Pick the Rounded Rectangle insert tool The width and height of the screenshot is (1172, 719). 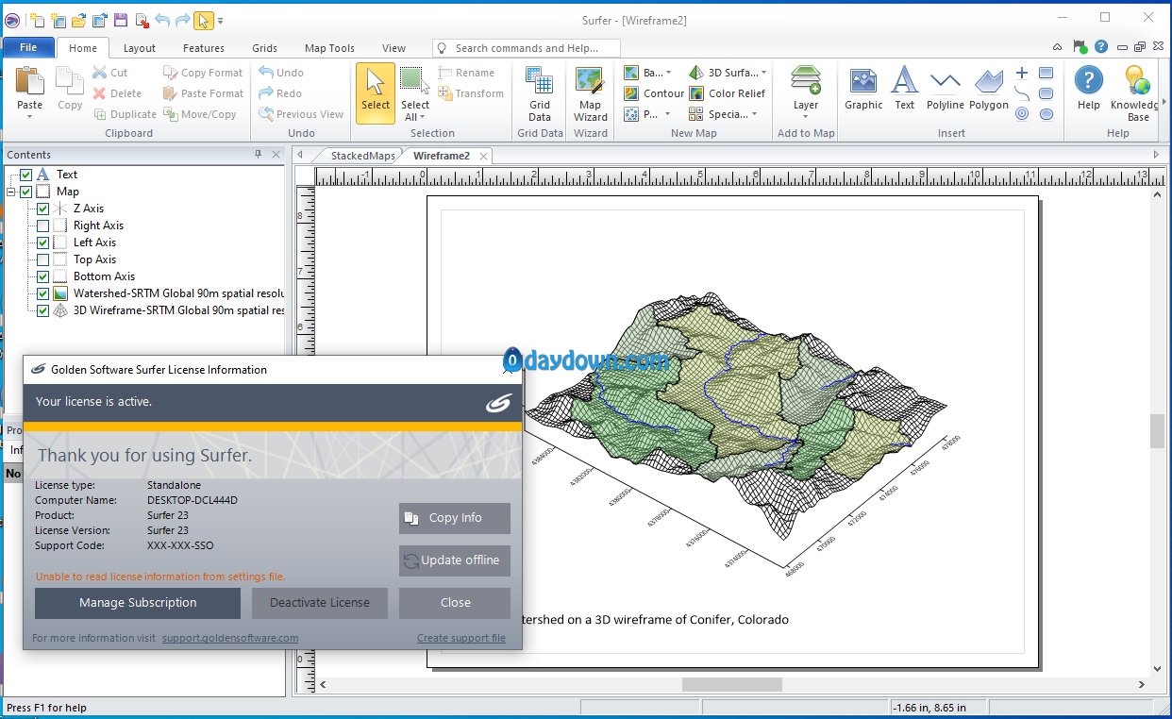1046,93
